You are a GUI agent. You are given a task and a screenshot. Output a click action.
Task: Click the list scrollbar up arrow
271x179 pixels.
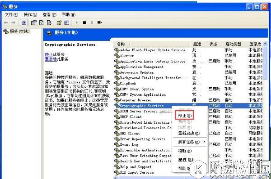[x=265, y=44]
